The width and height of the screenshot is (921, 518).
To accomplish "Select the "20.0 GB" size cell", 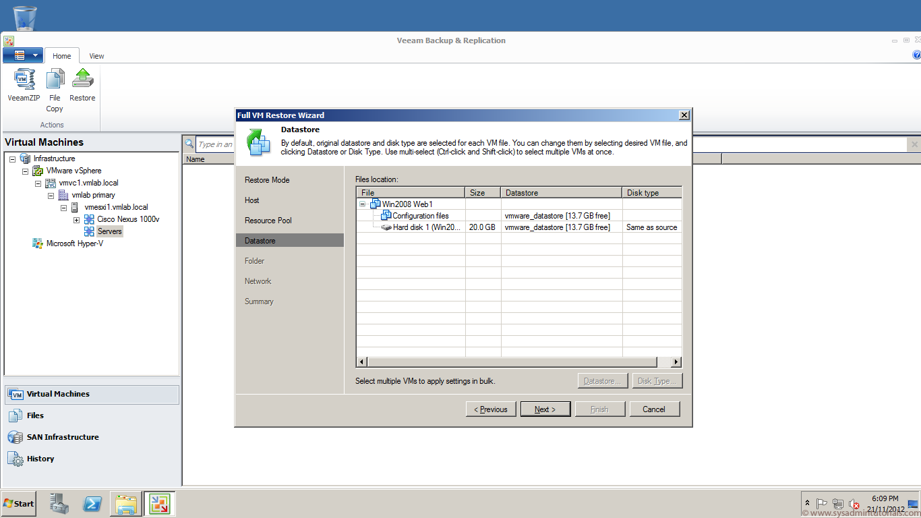I will [483, 227].
